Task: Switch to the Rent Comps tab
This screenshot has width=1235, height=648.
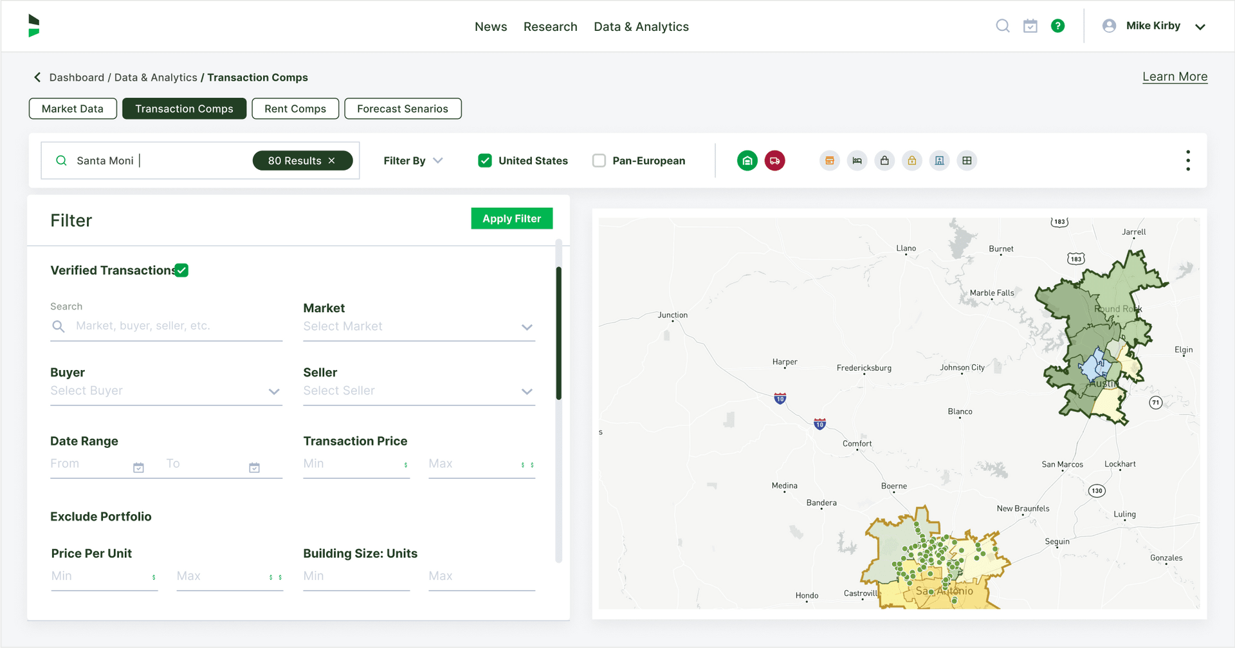Action: [x=295, y=109]
